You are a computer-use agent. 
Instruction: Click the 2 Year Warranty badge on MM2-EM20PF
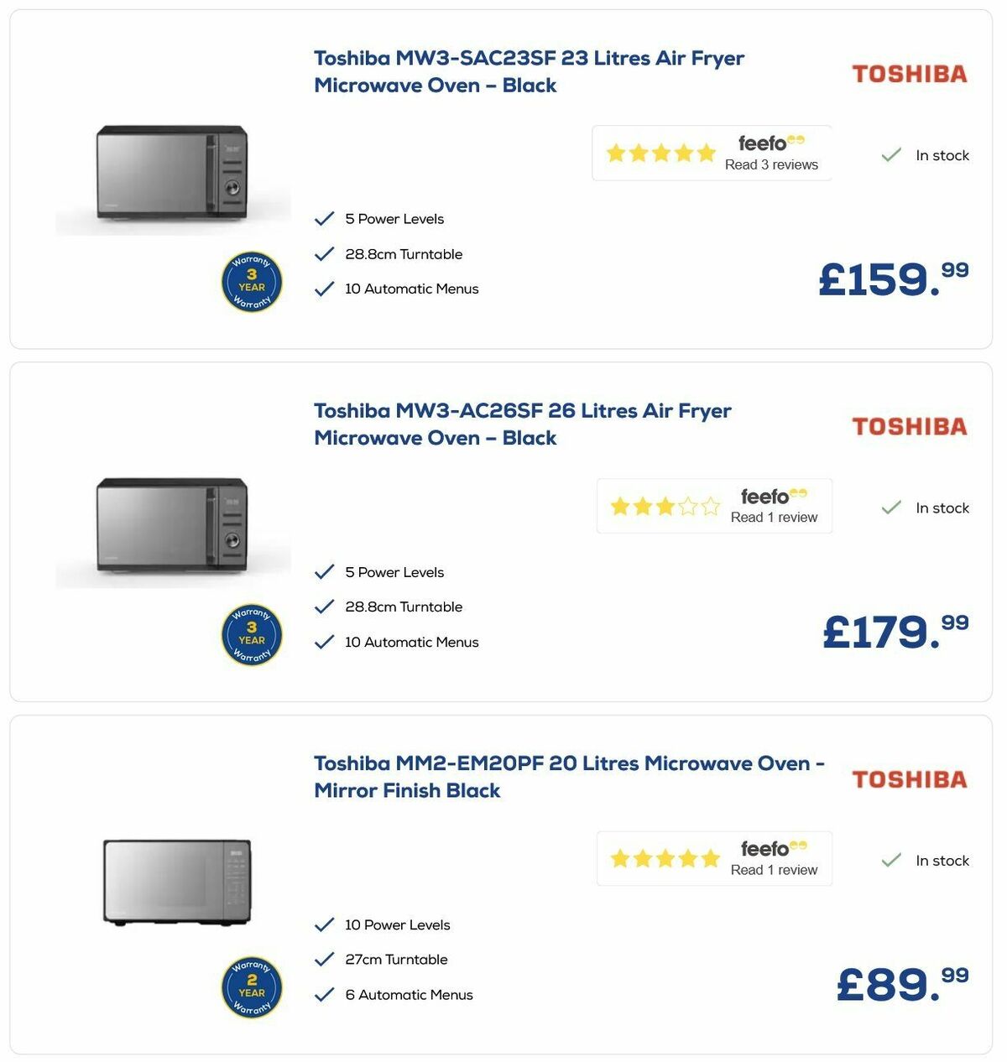coord(252,988)
